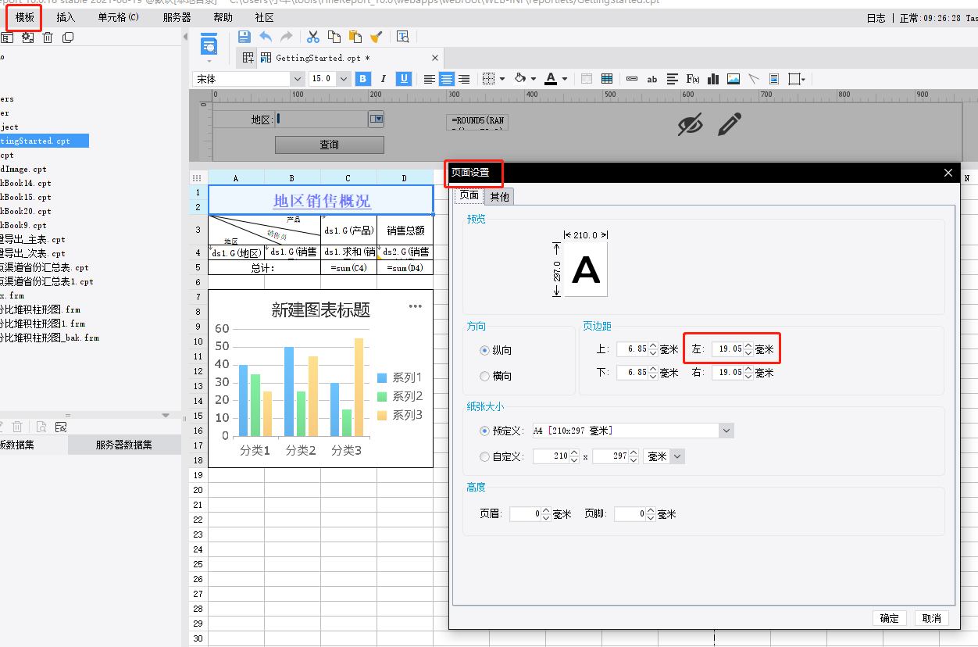Click the 查询 query button
Viewport: 978px width, 647px height.
click(x=330, y=145)
